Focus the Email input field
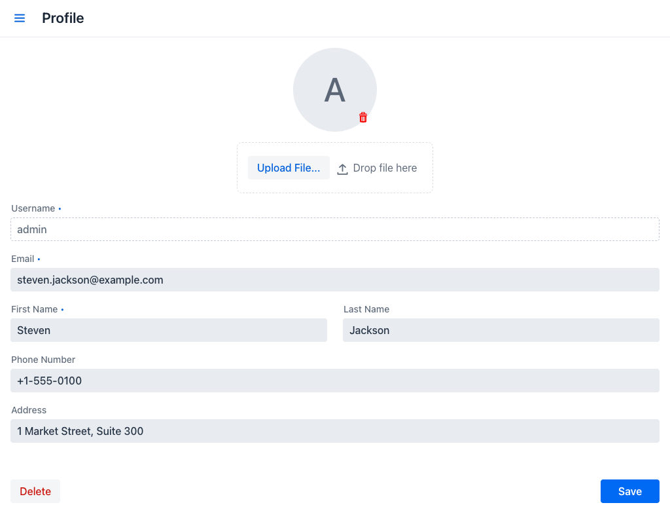Viewport: 670px width, 524px height. coord(334,280)
